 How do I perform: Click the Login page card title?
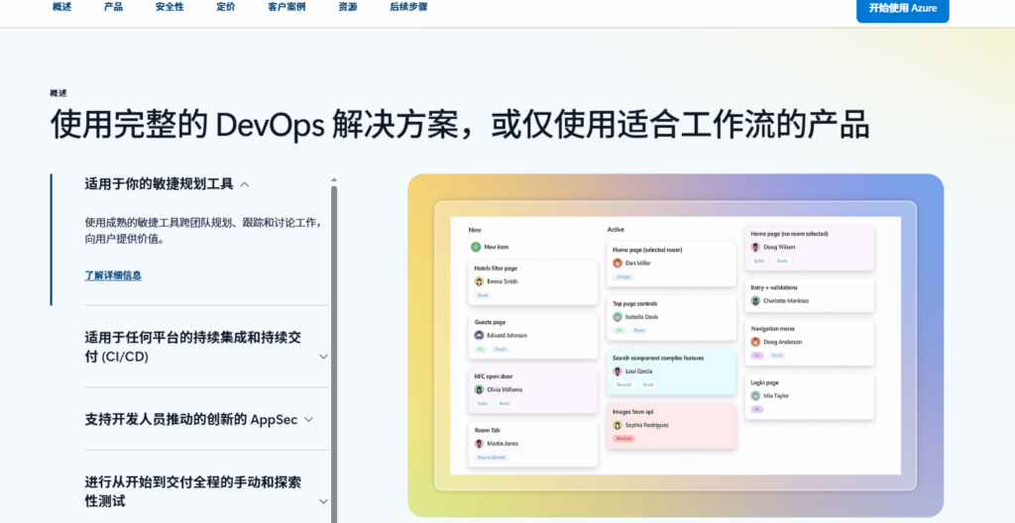[x=764, y=382]
